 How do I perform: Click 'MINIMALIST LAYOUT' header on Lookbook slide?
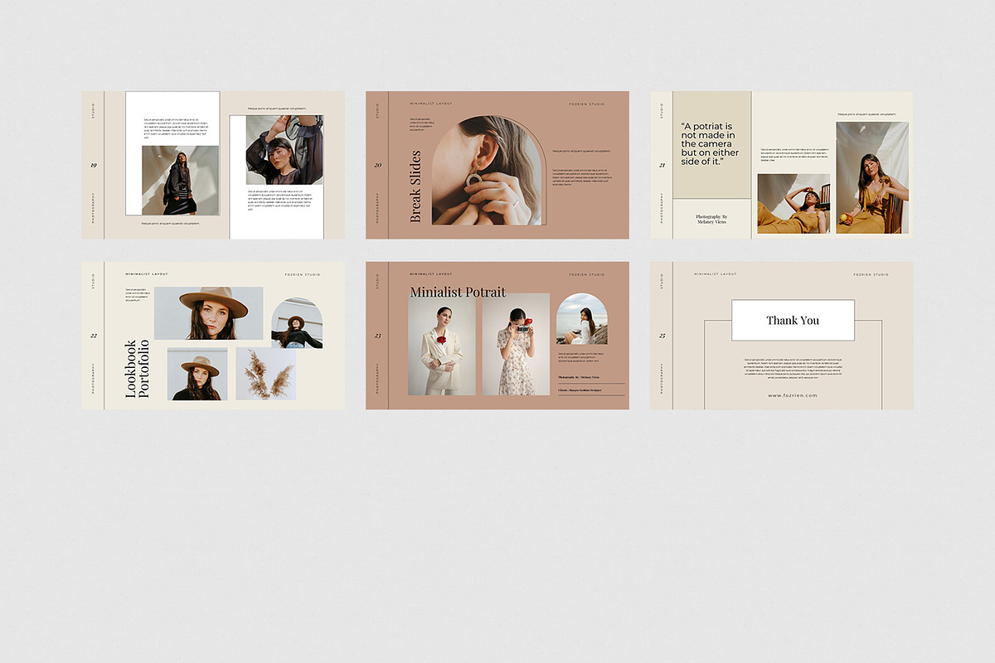coord(147,274)
